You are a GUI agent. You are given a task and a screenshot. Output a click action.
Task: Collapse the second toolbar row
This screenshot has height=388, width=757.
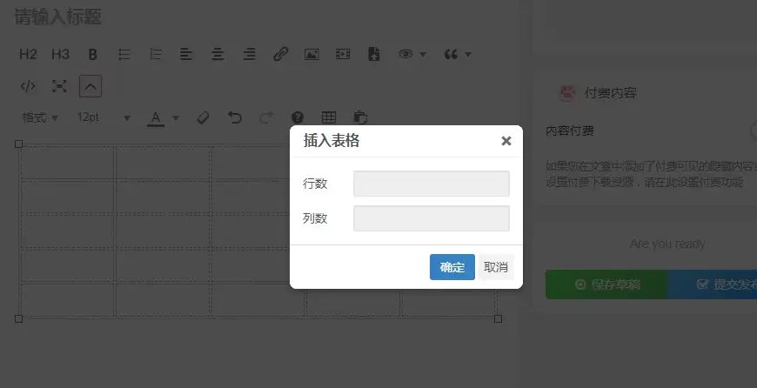click(x=90, y=86)
